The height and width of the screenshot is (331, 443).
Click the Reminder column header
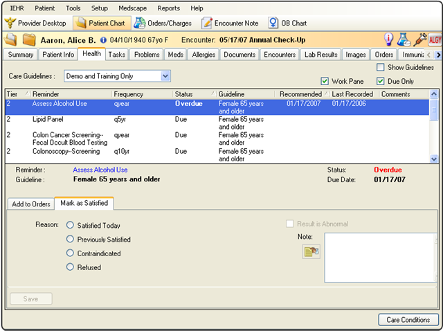click(71, 94)
